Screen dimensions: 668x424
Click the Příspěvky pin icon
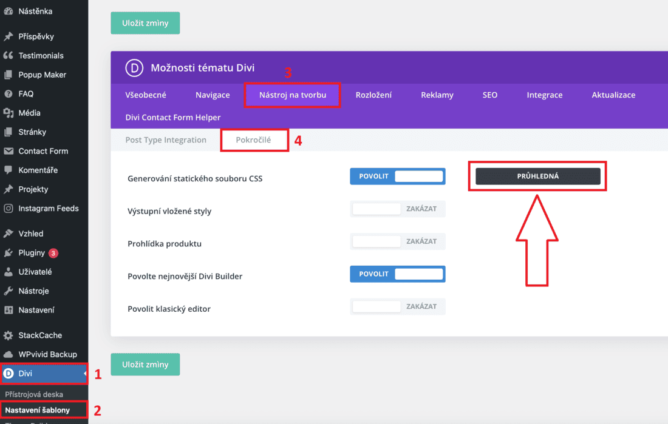(x=9, y=36)
